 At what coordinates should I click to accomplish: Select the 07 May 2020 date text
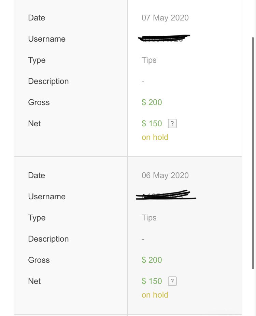(x=165, y=18)
